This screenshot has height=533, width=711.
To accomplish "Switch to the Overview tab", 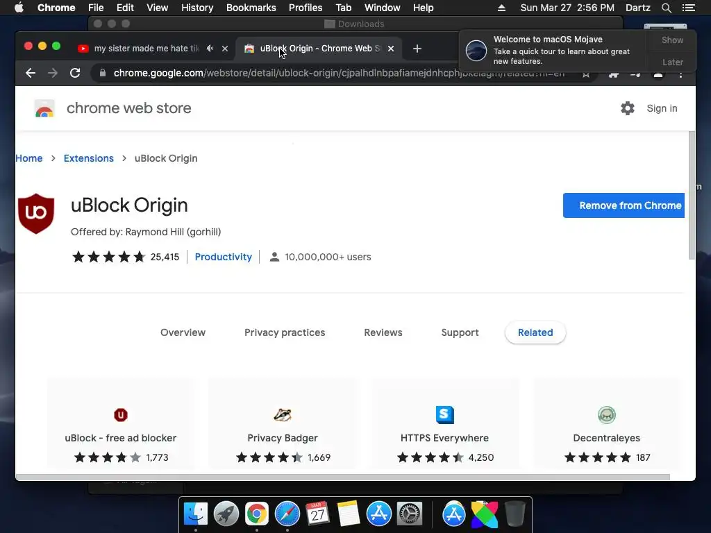I will [183, 332].
